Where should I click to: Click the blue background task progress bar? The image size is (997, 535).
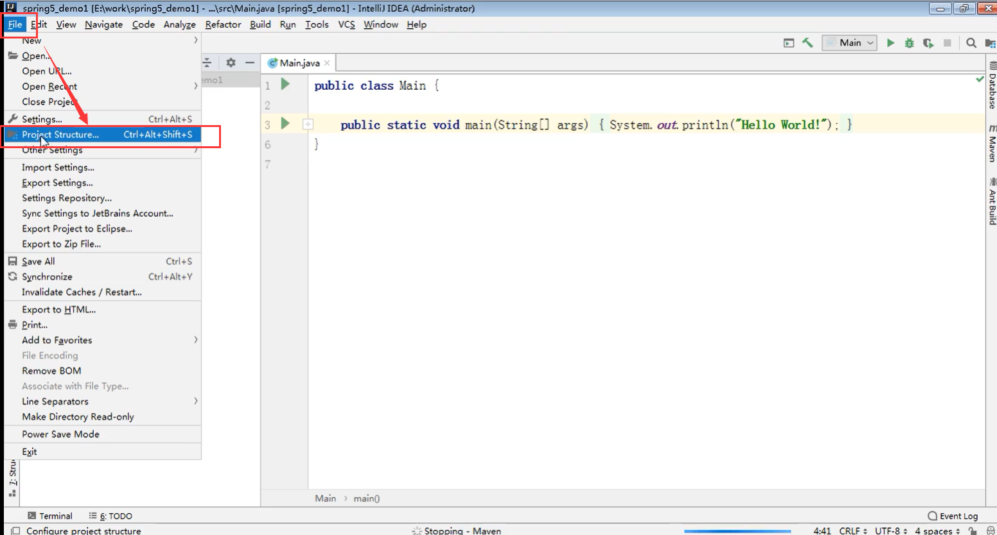pos(737,531)
